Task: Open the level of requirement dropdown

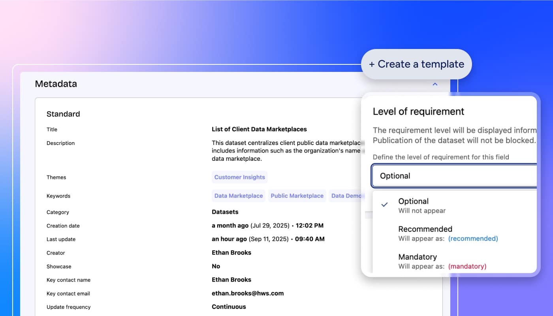Action: point(454,176)
